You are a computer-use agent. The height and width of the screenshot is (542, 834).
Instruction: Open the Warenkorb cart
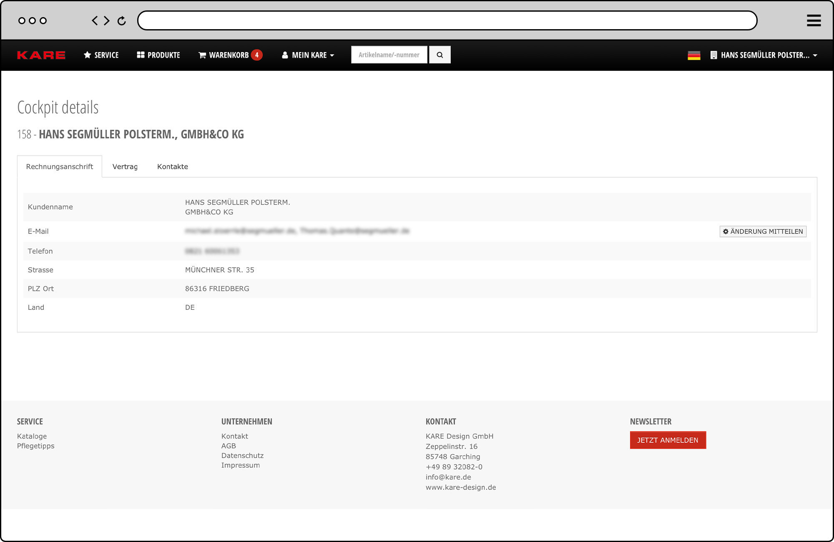(x=224, y=55)
